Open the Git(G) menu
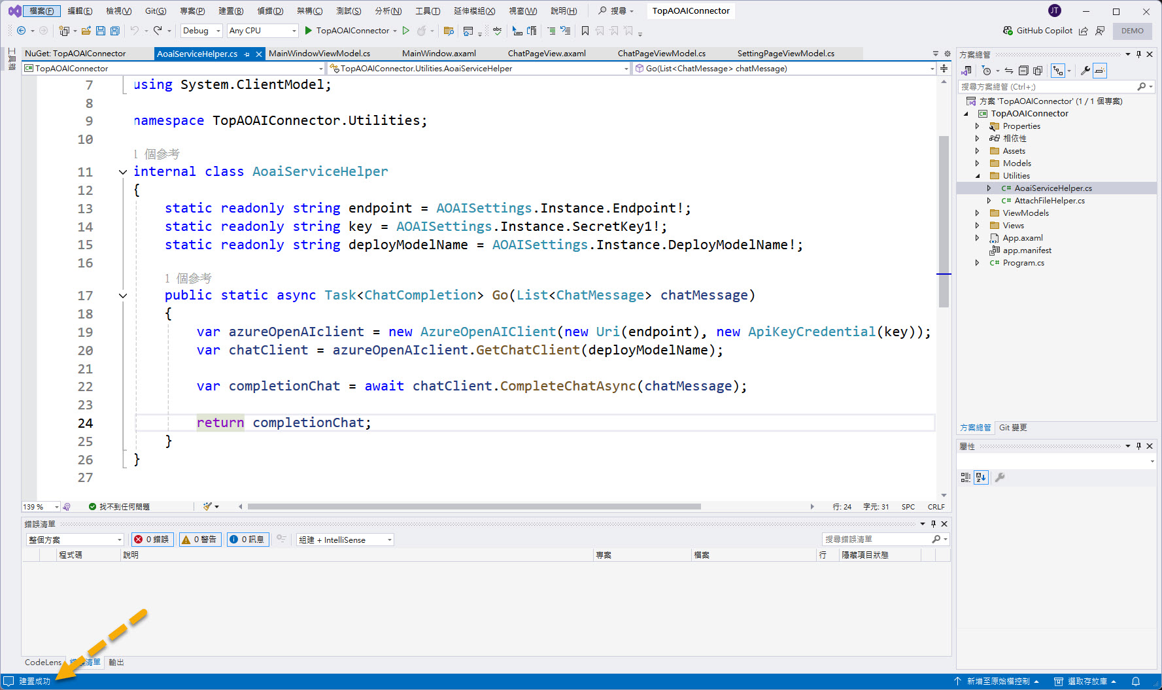The width and height of the screenshot is (1162, 690). point(156,10)
